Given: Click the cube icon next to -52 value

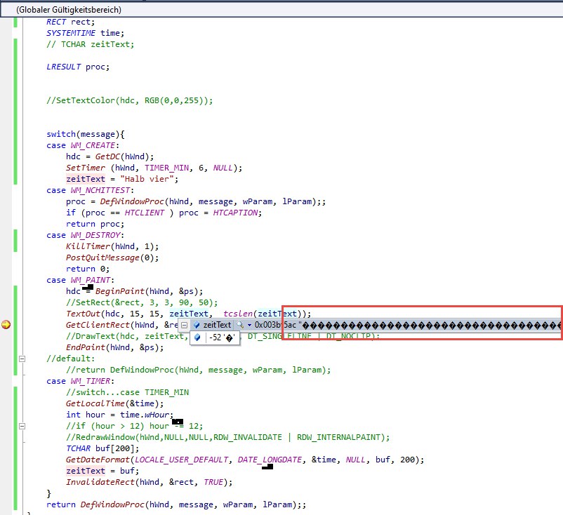Looking at the screenshot, I should click(197, 337).
